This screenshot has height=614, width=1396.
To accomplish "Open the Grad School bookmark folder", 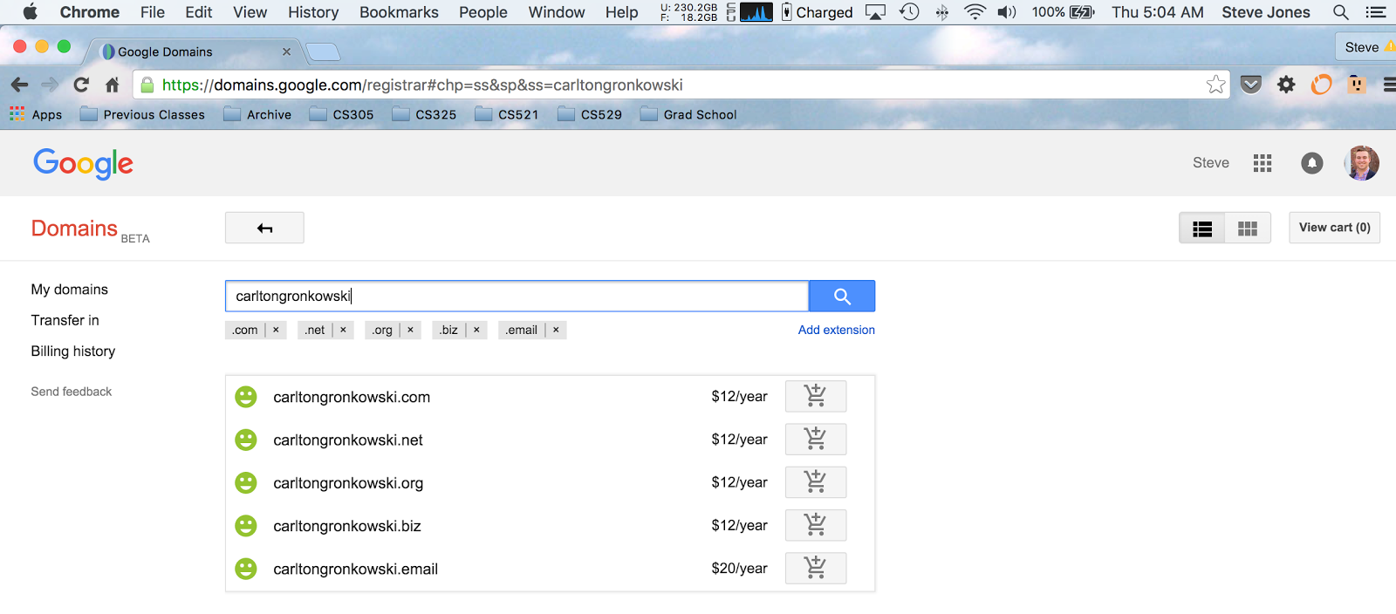I will click(688, 114).
